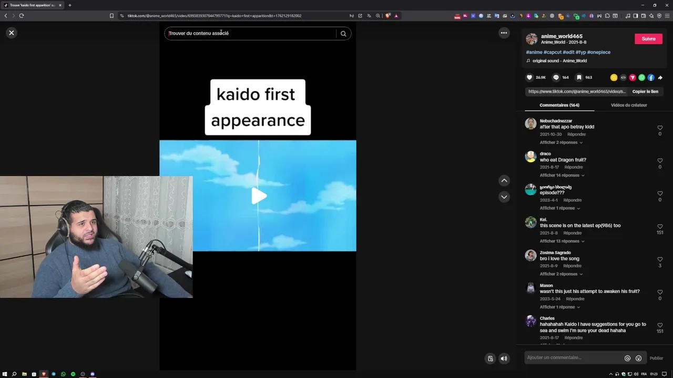Image resolution: width=673 pixels, height=378 pixels.
Task: Switch to the Commentaires (164) tab
Action: point(559,105)
